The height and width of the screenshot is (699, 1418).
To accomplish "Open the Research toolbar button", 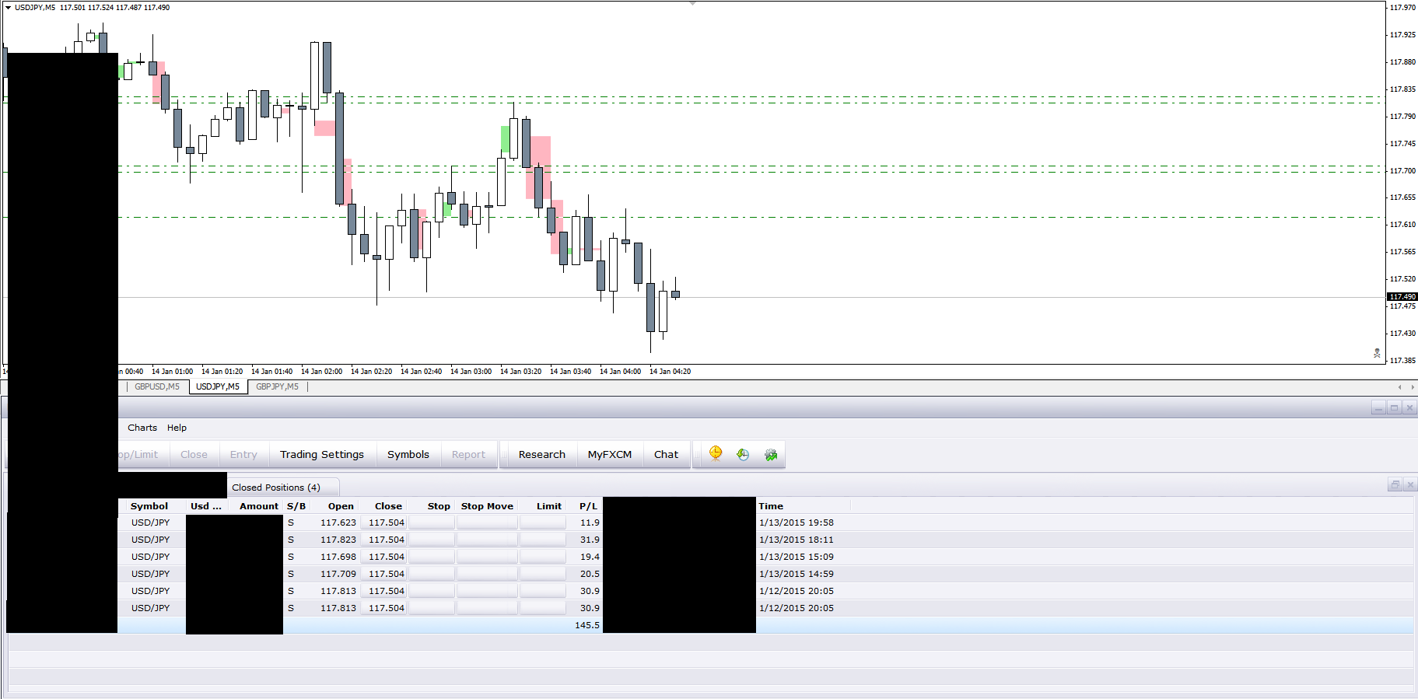I will point(542,455).
